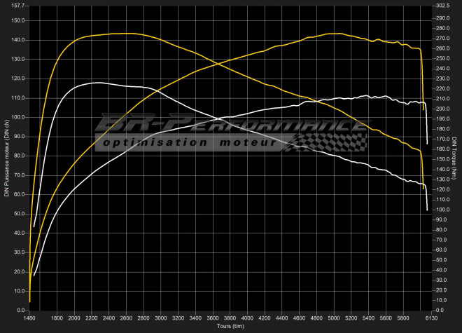Select the 'Tours (t/m)' x-axis title
This screenshot has height=333, width=462.
(x=231, y=326)
